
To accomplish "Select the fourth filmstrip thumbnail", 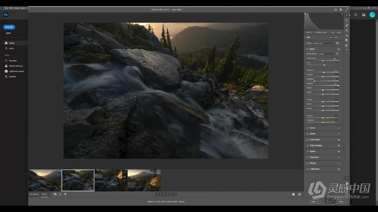I will coord(144,180).
